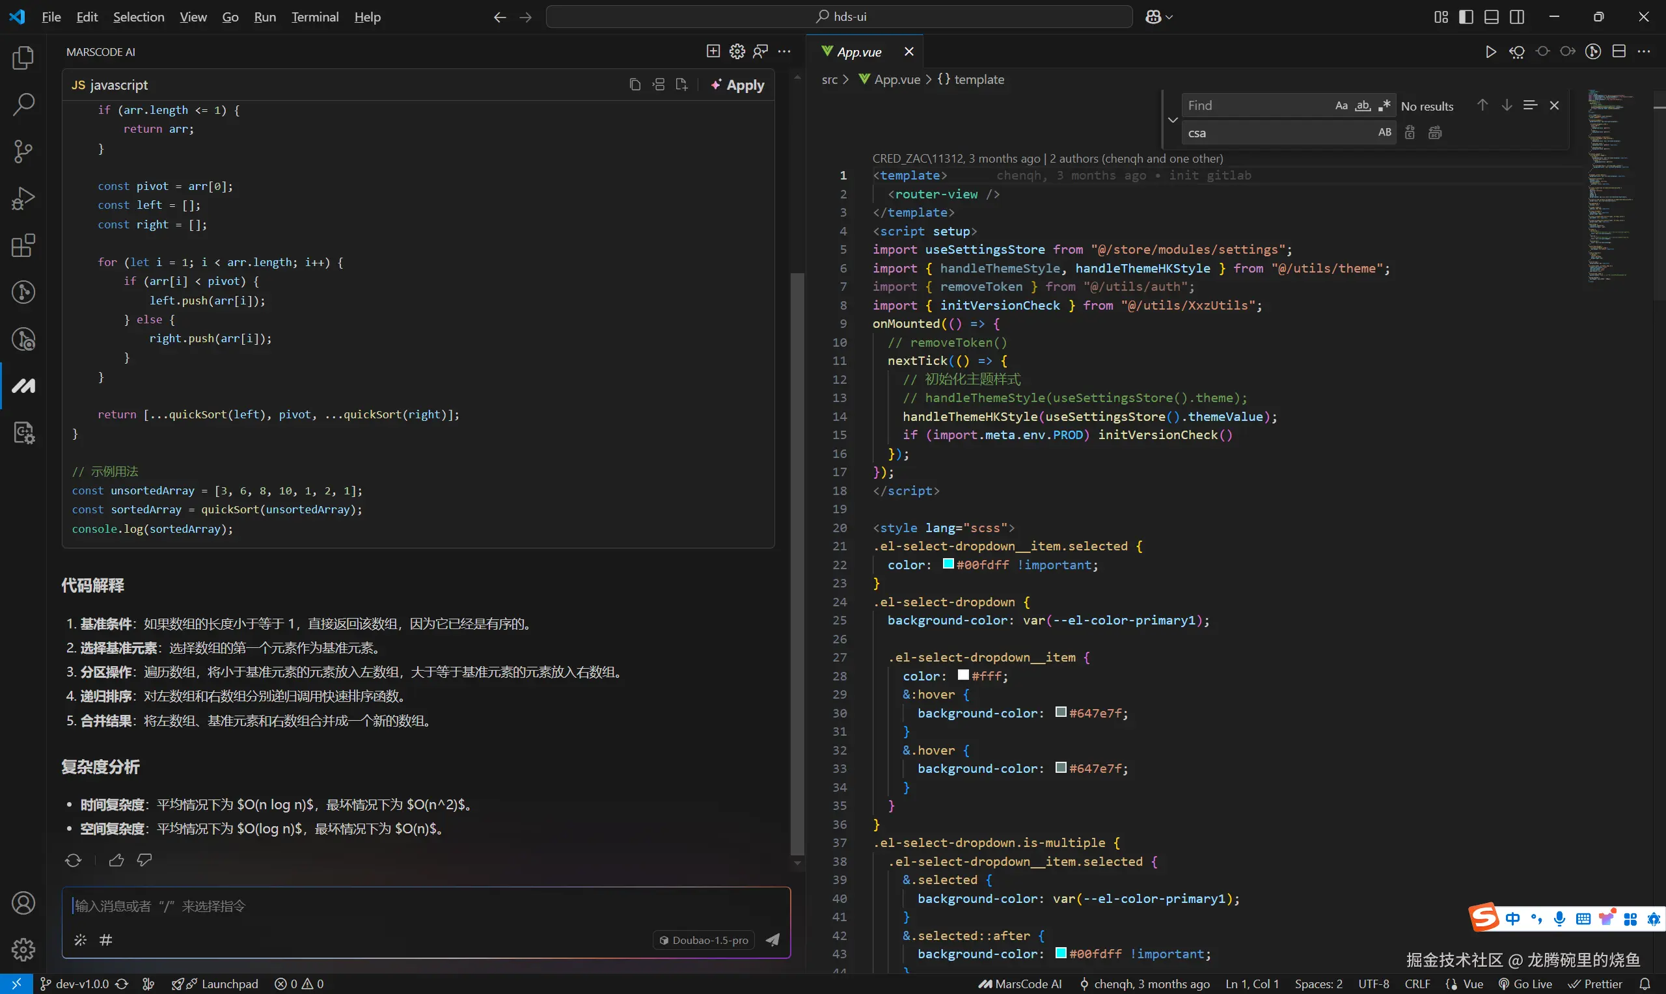Open the Extensions sidebar icon
This screenshot has width=1666, height=994.
[x=23, y=245]
